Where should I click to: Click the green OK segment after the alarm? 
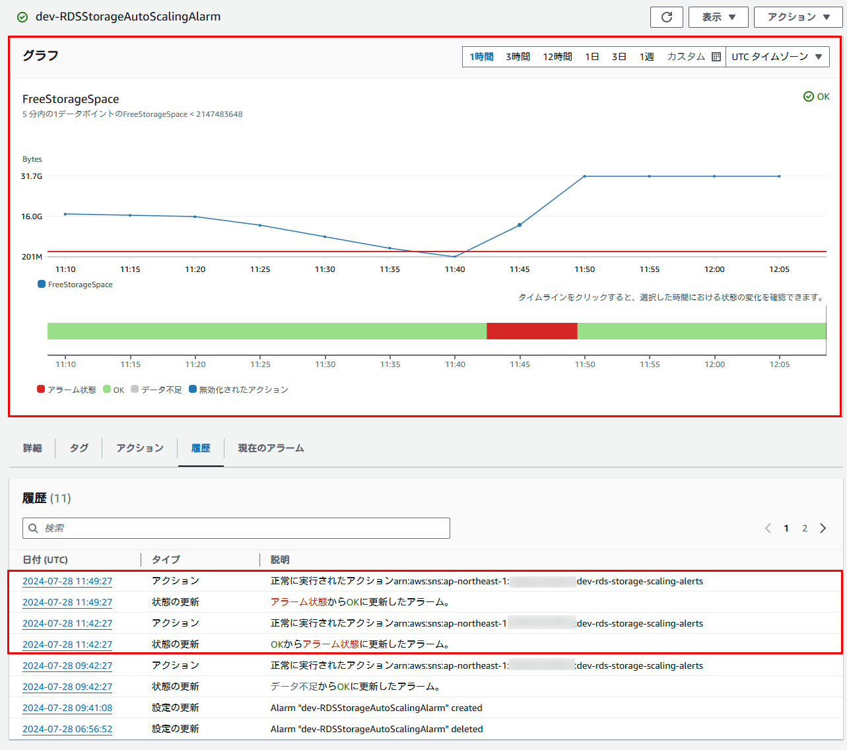pos(702,331)
